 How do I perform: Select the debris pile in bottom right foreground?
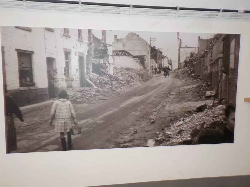click(187, 127)
